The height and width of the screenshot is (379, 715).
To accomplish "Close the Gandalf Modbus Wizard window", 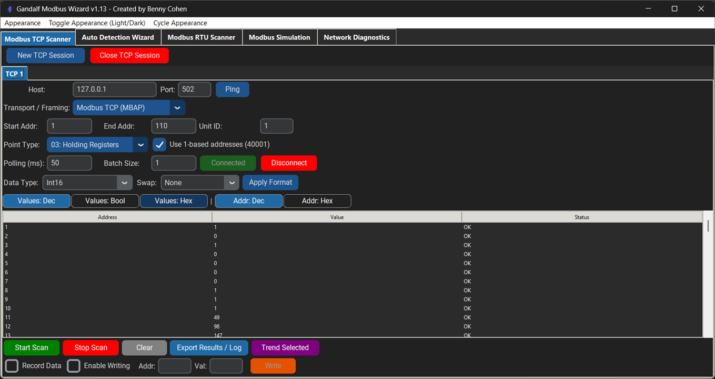I will 701,9.
